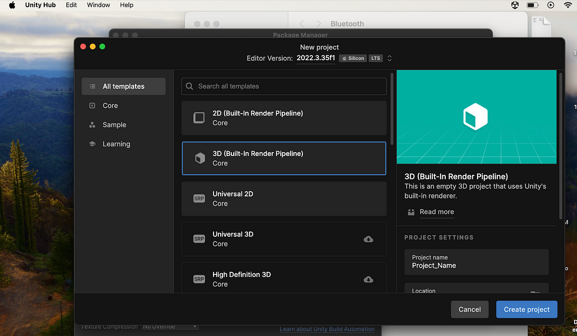Click the version selector up-down arrows
The height and width of the screenshot is (336, 577).
(389, 58)
